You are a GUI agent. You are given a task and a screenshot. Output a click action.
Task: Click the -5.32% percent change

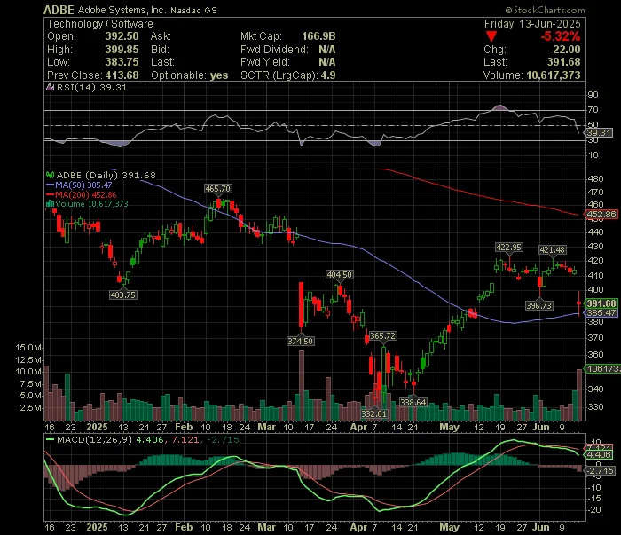click(561, 37)
